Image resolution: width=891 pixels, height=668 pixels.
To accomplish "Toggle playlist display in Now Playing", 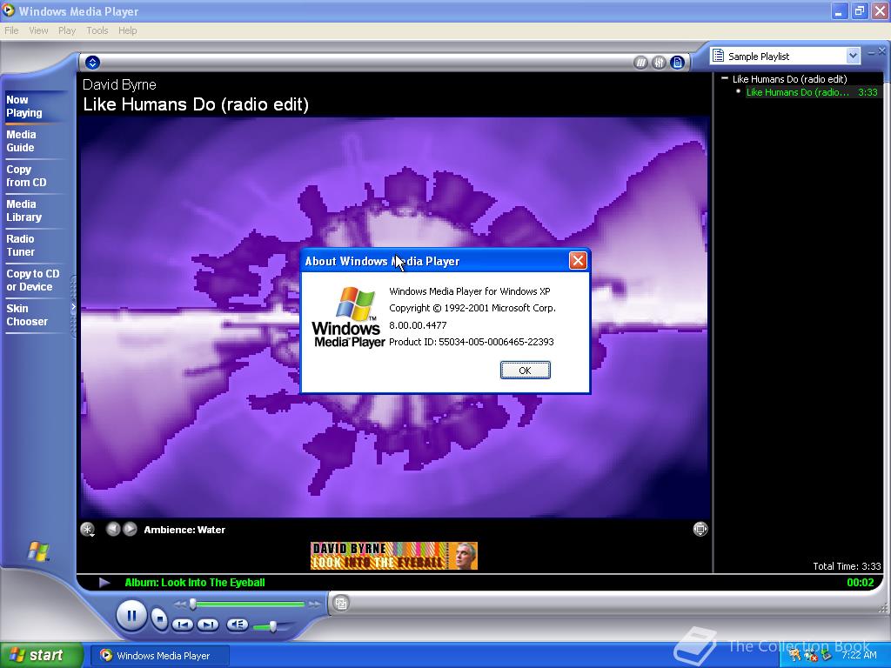I will tap(677, 63).
